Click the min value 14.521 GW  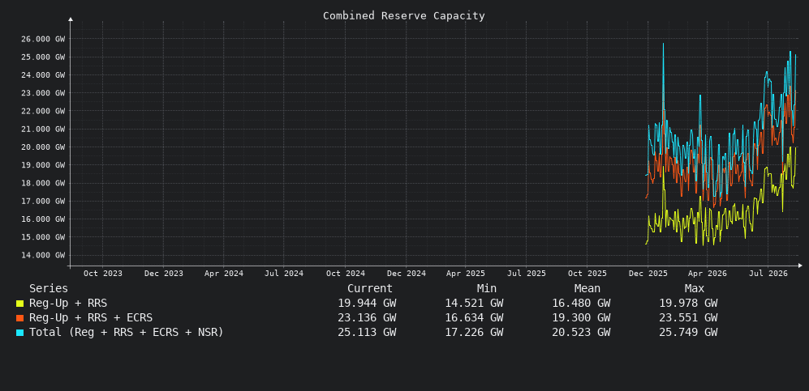pos(474,304)
